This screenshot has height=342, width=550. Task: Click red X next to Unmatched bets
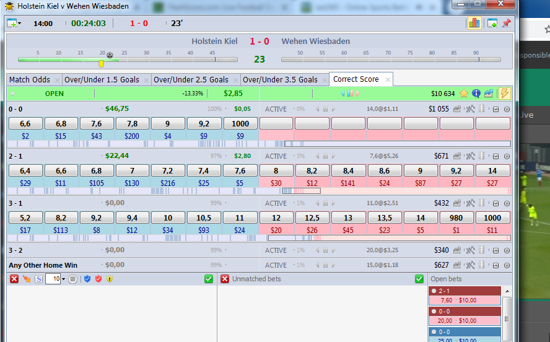coord(225,279)
